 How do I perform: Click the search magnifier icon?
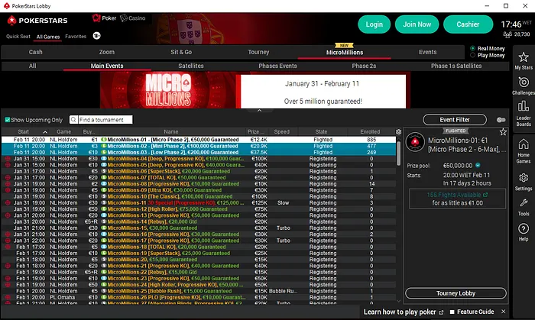click(73, 120)
